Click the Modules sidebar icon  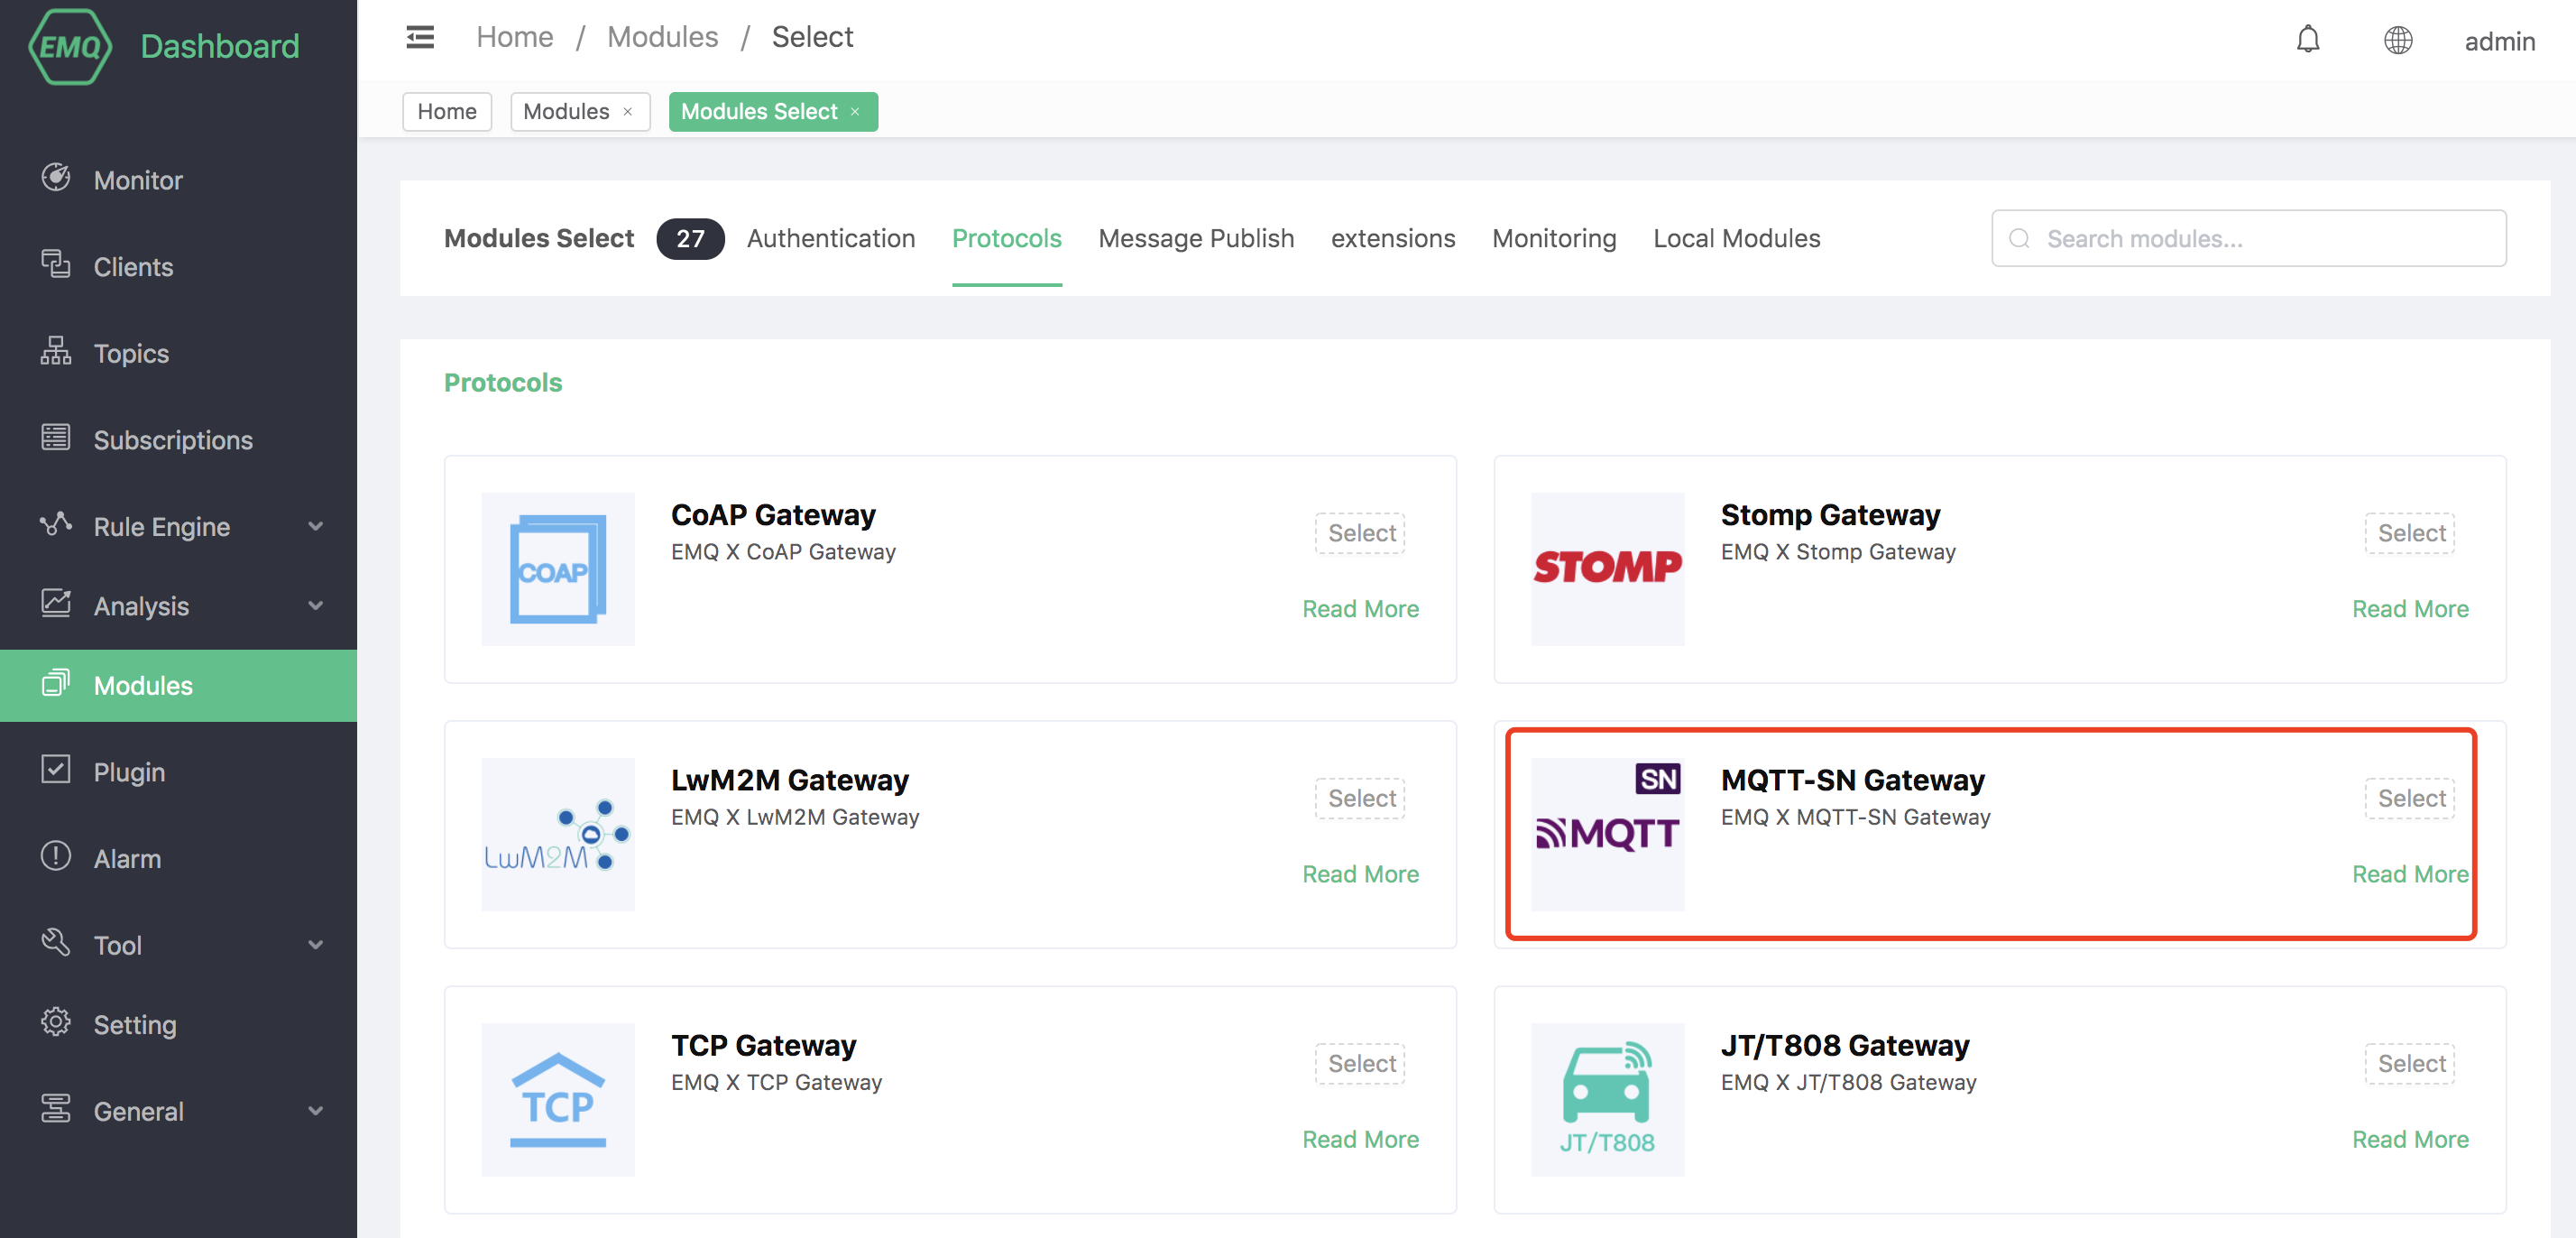[56, 682]
